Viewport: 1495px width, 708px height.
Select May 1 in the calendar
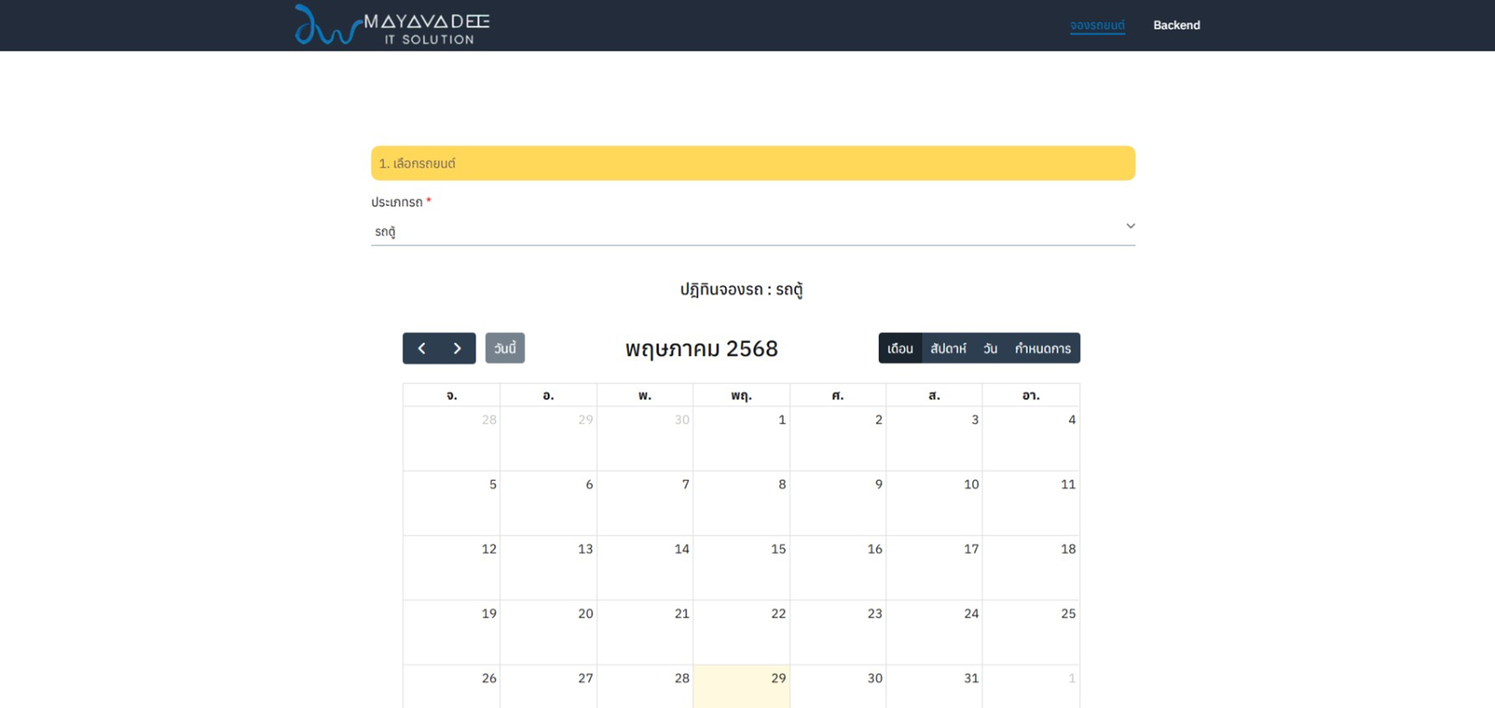coord(741,438)
